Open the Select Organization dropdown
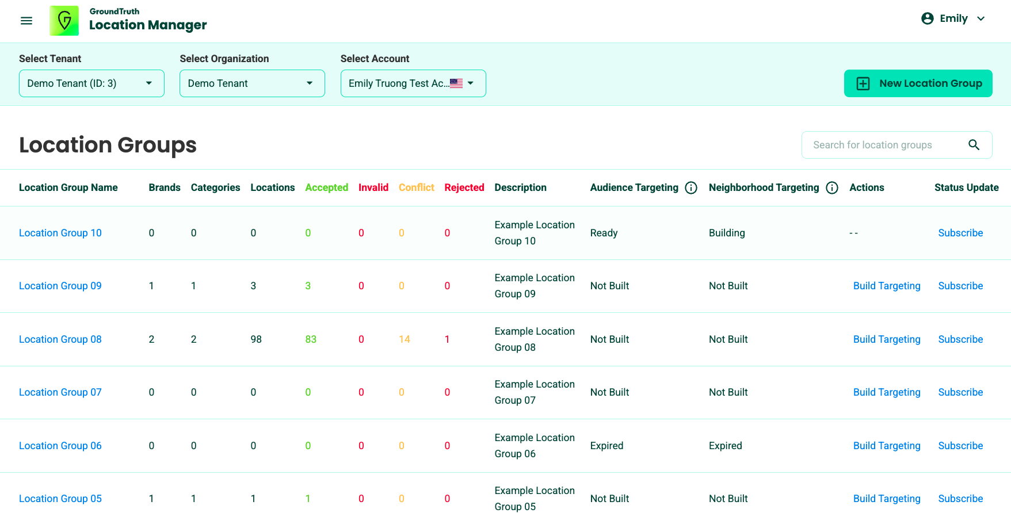 252,83
